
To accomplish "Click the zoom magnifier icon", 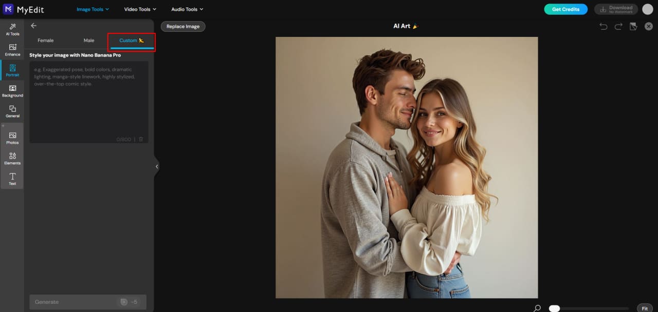I will tap(538, 308).
